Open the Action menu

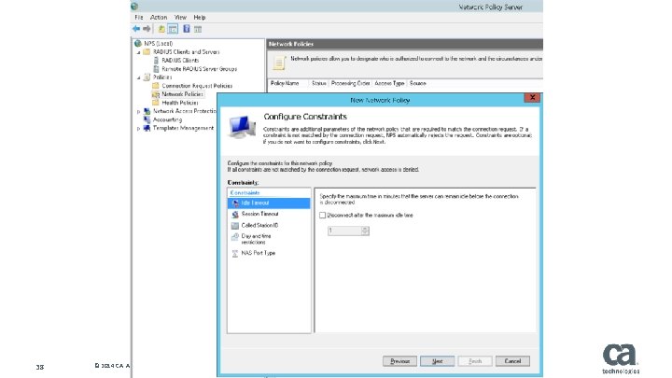pyautogui.click(x=159, y=17)
